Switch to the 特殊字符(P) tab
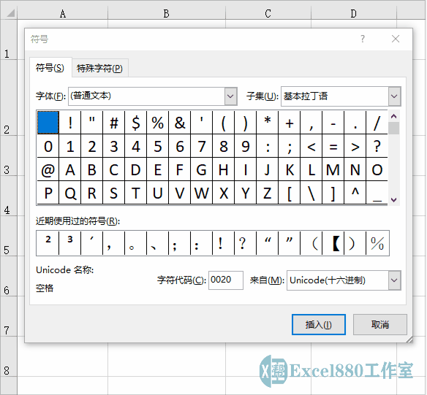427x395 pixels. [x=99, y=68]
